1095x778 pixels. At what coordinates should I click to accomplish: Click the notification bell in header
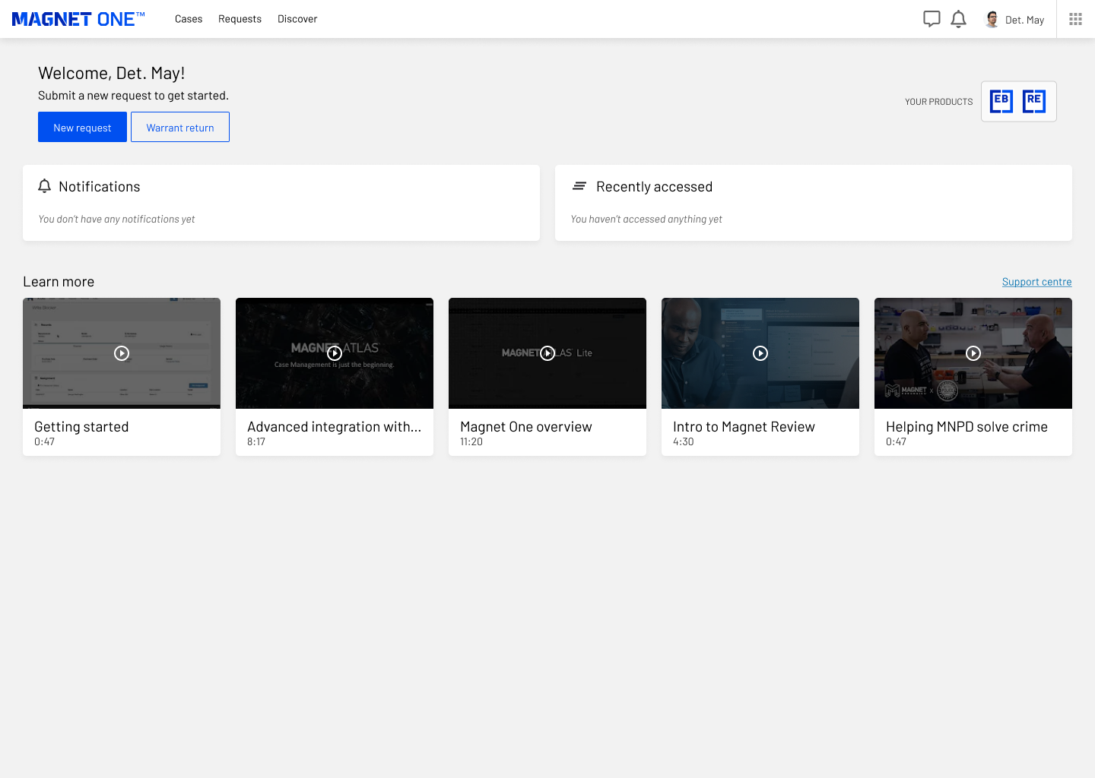(x=959, y=19)
